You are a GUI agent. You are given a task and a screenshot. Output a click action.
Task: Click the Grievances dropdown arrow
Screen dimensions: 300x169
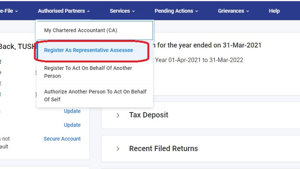[247, 11]
